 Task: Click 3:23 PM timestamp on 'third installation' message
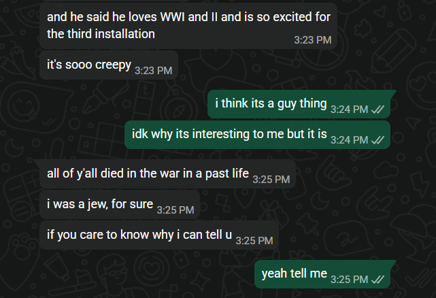click(x=313, y=40)
